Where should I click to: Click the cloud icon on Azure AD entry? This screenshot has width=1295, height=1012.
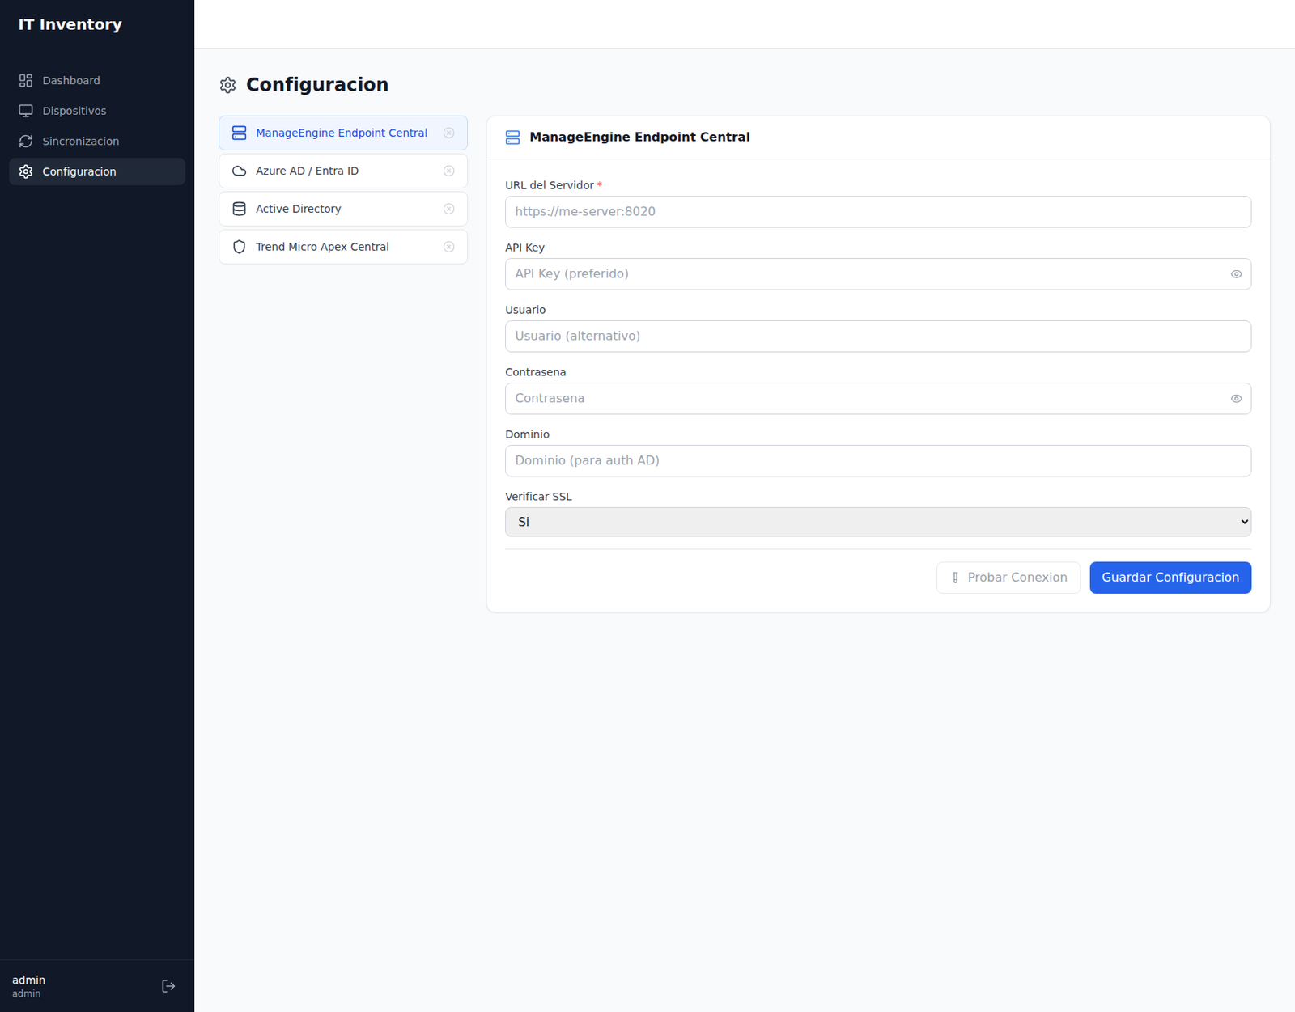239,171
